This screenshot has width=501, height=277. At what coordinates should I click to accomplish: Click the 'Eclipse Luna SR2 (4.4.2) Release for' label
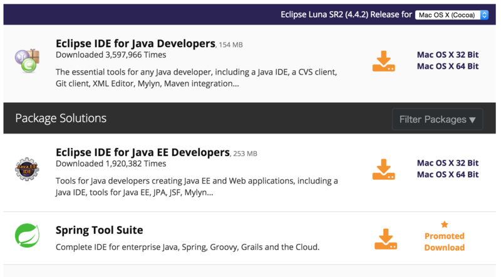coord(346,14)
